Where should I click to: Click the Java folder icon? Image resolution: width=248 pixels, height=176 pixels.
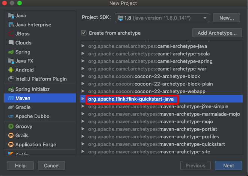(11, 16)
